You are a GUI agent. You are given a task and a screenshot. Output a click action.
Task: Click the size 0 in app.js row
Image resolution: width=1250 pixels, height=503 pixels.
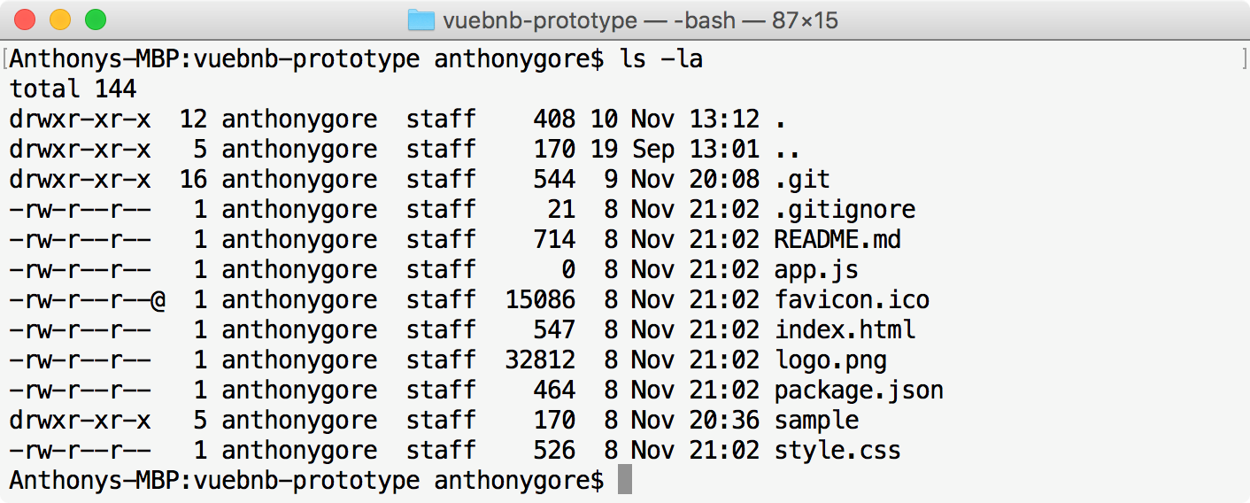click(568, 270)
